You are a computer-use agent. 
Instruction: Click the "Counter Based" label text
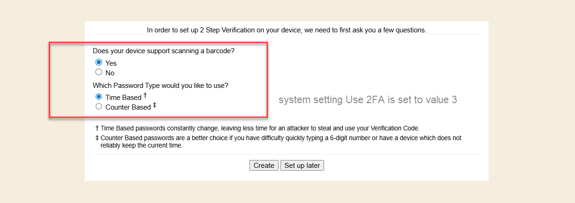click(128, 107)
